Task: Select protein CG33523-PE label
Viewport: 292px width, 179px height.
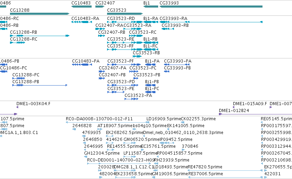Action: (121, 89)
